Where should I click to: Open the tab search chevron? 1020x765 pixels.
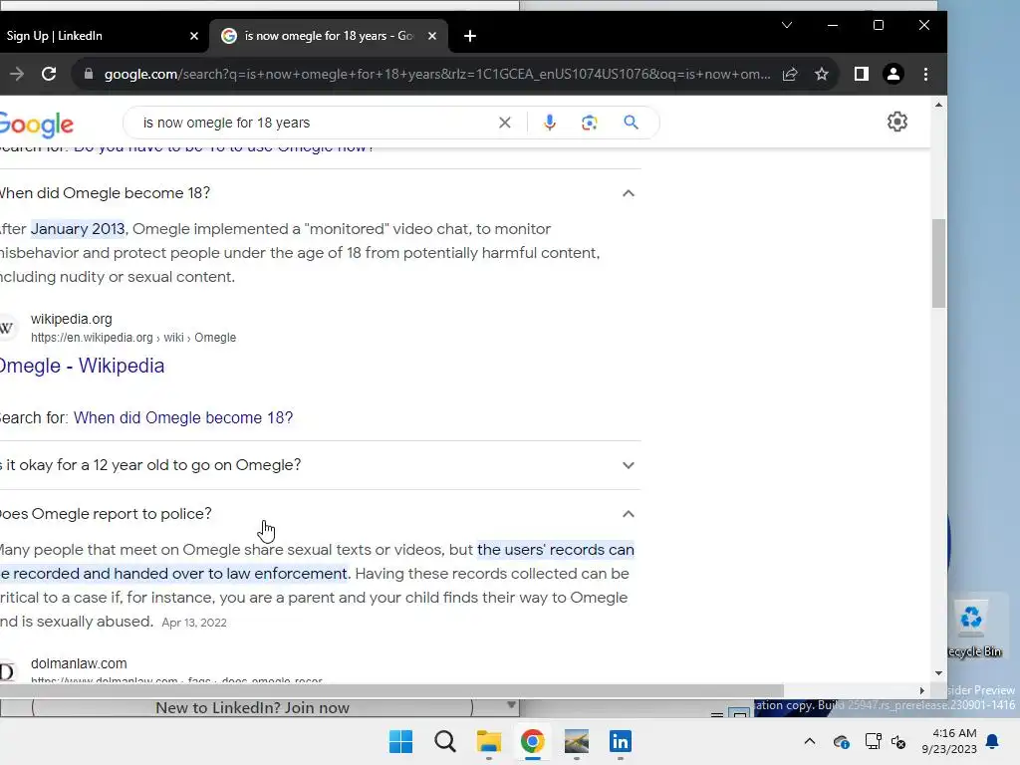787,25
